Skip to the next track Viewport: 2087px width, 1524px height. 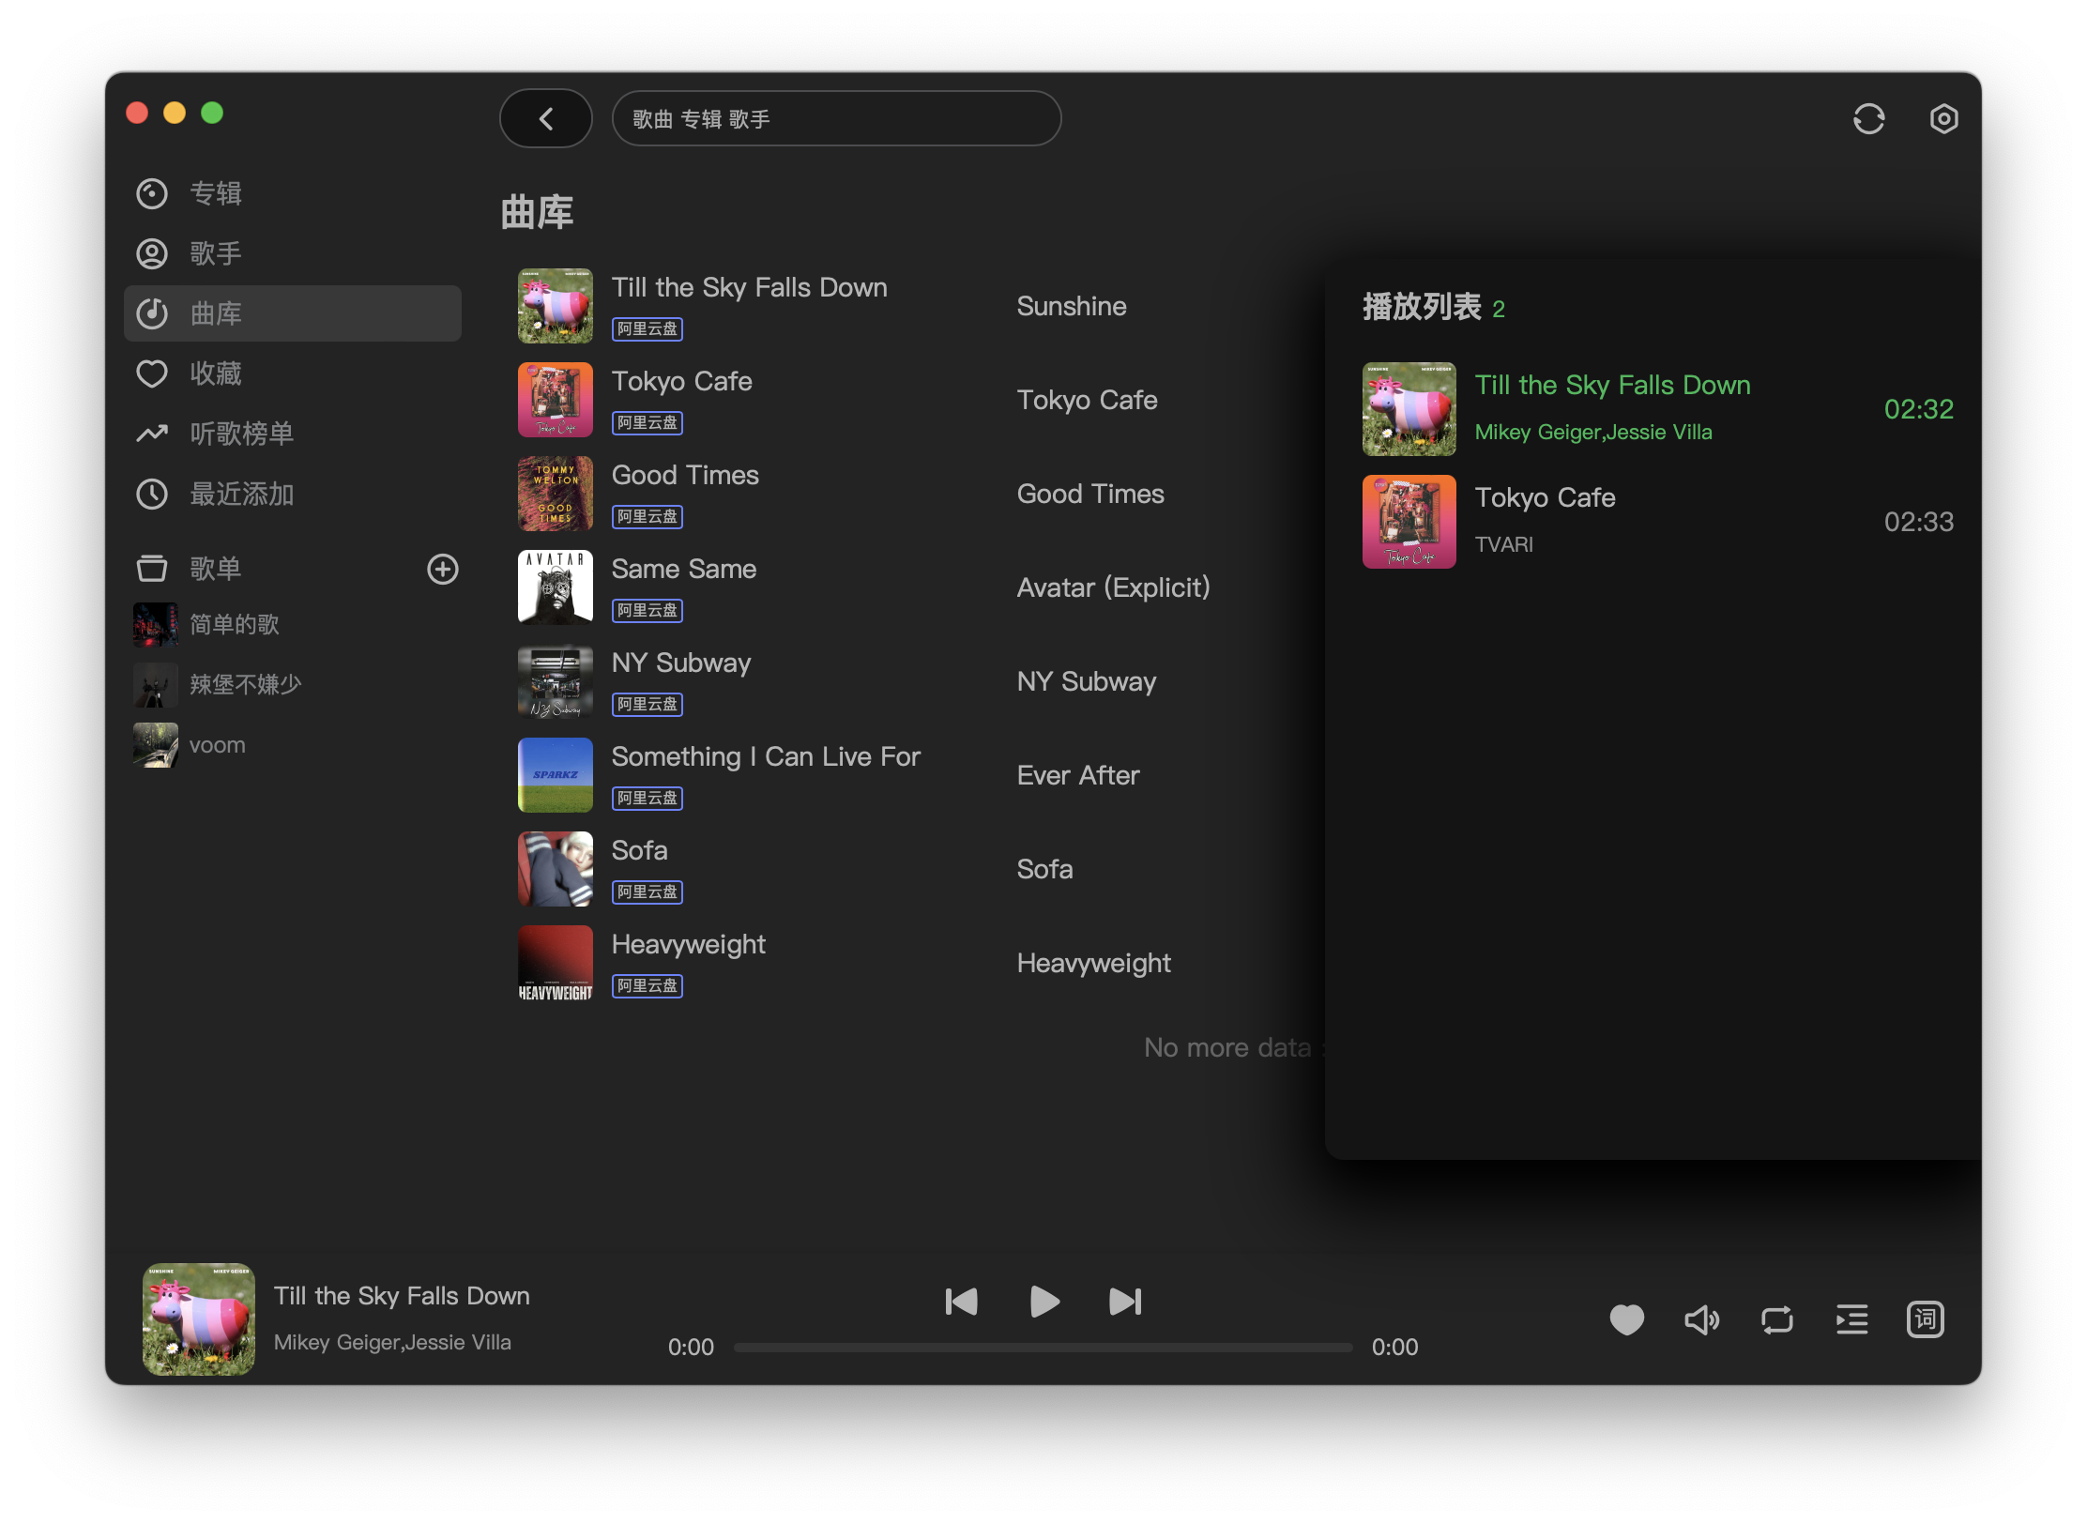click(x=1125, y=1302)
